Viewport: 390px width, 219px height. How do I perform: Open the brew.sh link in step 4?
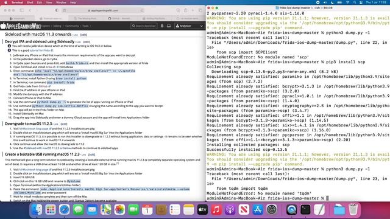(x=52, y=67)
